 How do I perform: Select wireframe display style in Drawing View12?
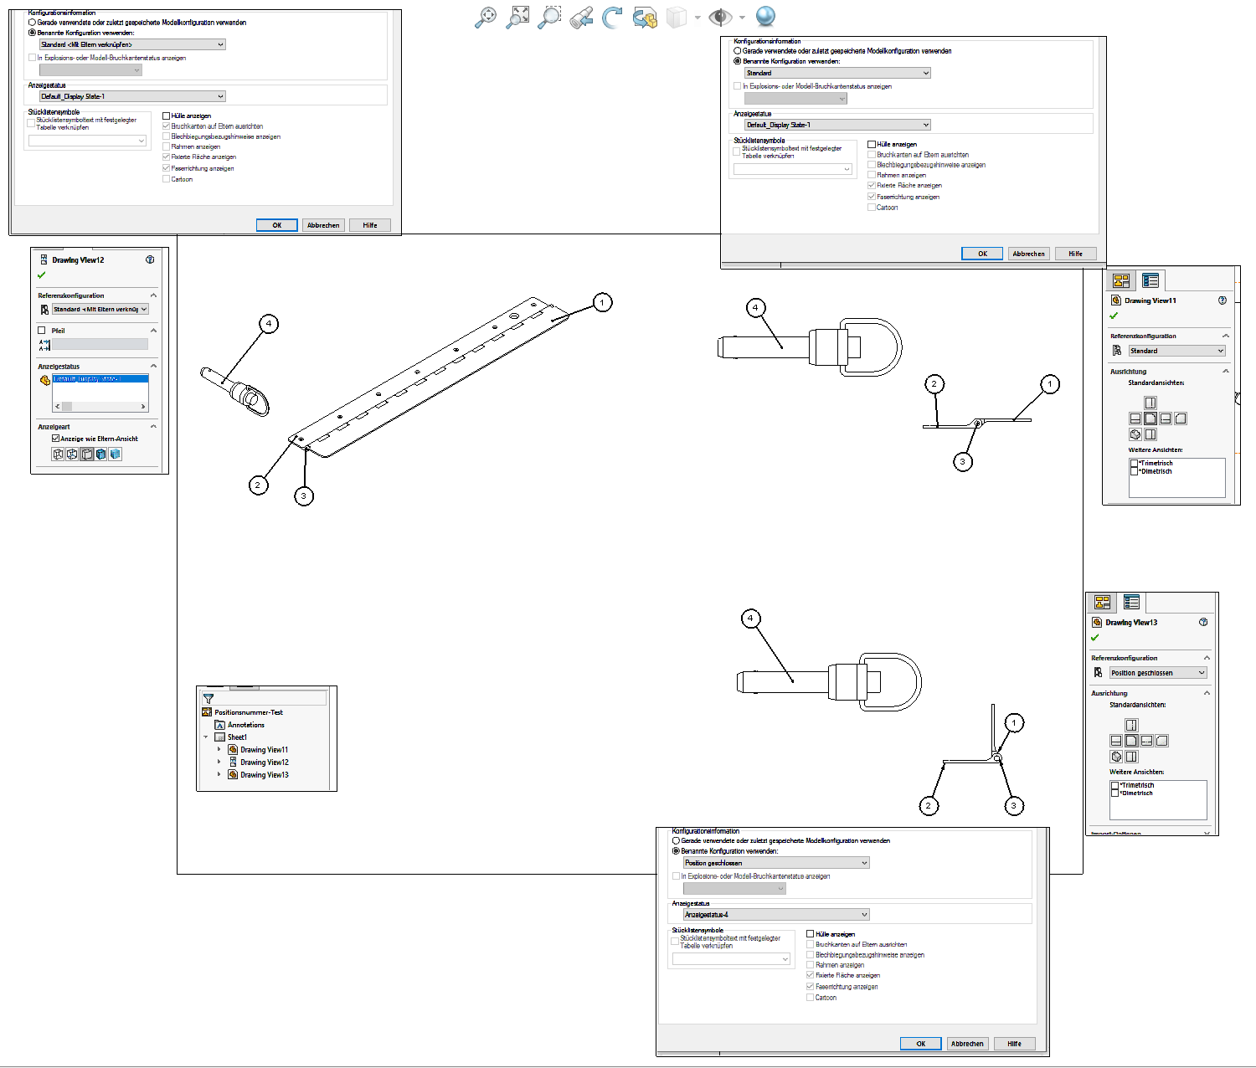[58, 454]
